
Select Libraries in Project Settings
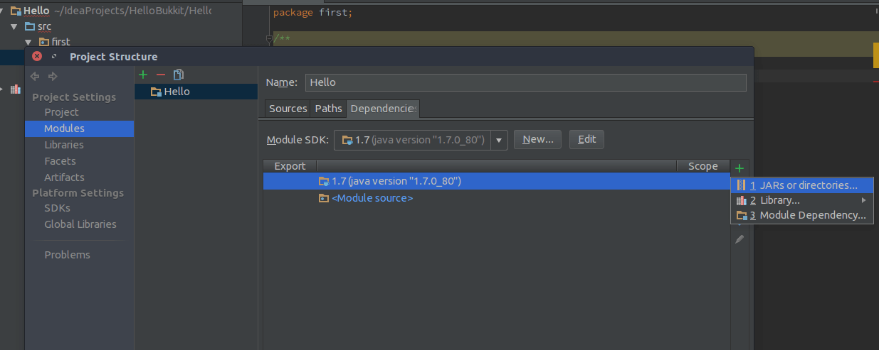64,145
